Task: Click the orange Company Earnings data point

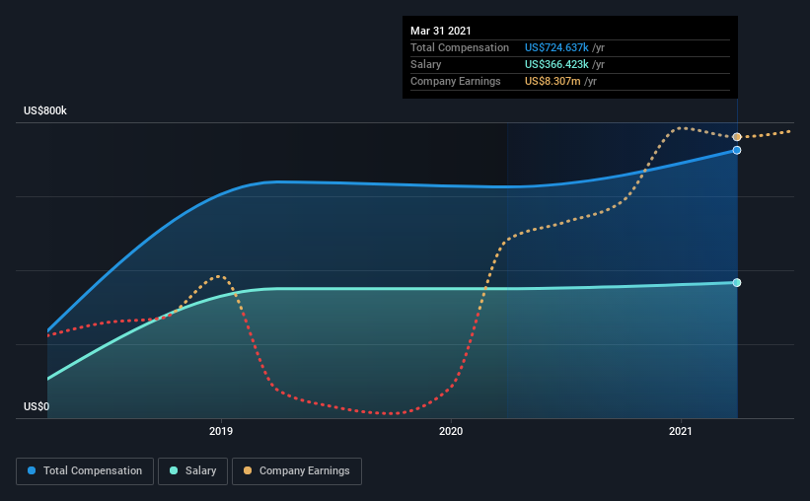Action: [x=737, y=137]
